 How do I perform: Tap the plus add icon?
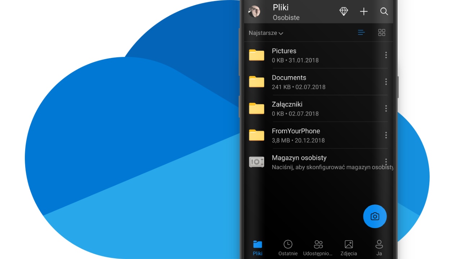[364, 12]
